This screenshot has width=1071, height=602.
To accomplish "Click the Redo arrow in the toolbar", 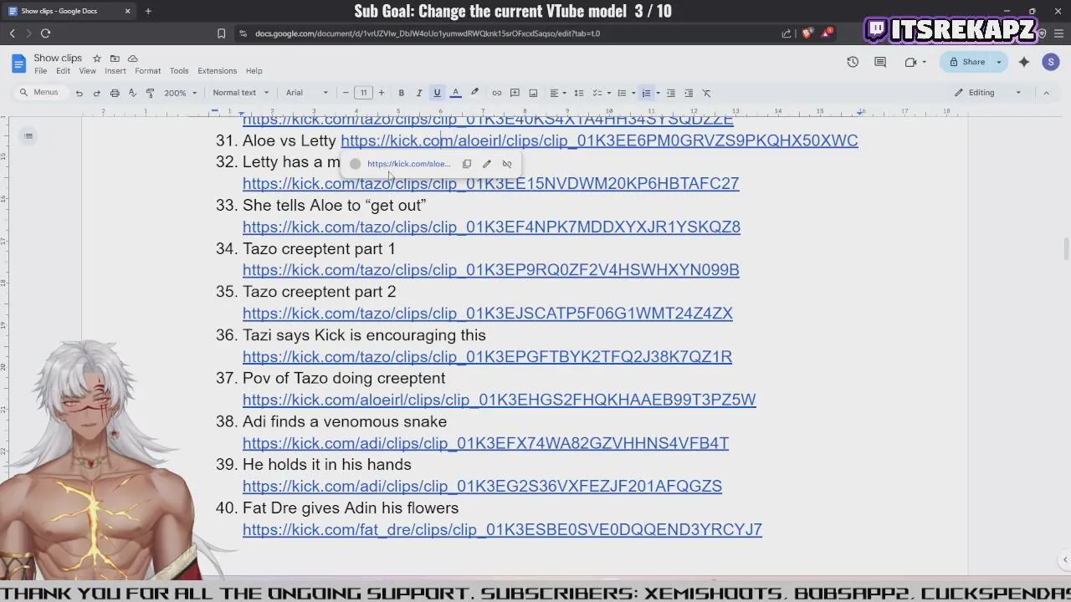I will (96, 93).
